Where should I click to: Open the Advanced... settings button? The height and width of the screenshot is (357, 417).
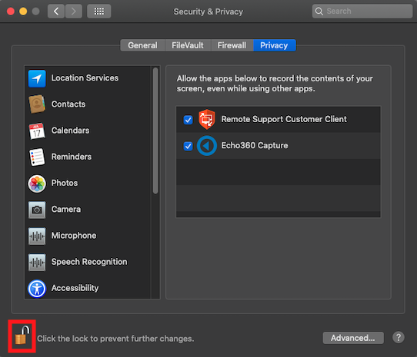tap(353, 338)
